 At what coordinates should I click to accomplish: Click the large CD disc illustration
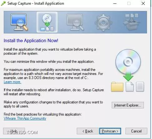(128, 62)
